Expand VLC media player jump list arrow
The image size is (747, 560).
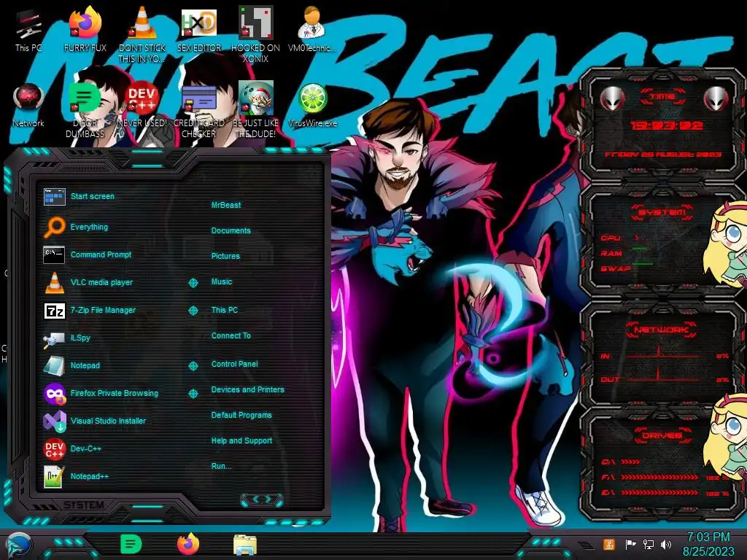193,282
